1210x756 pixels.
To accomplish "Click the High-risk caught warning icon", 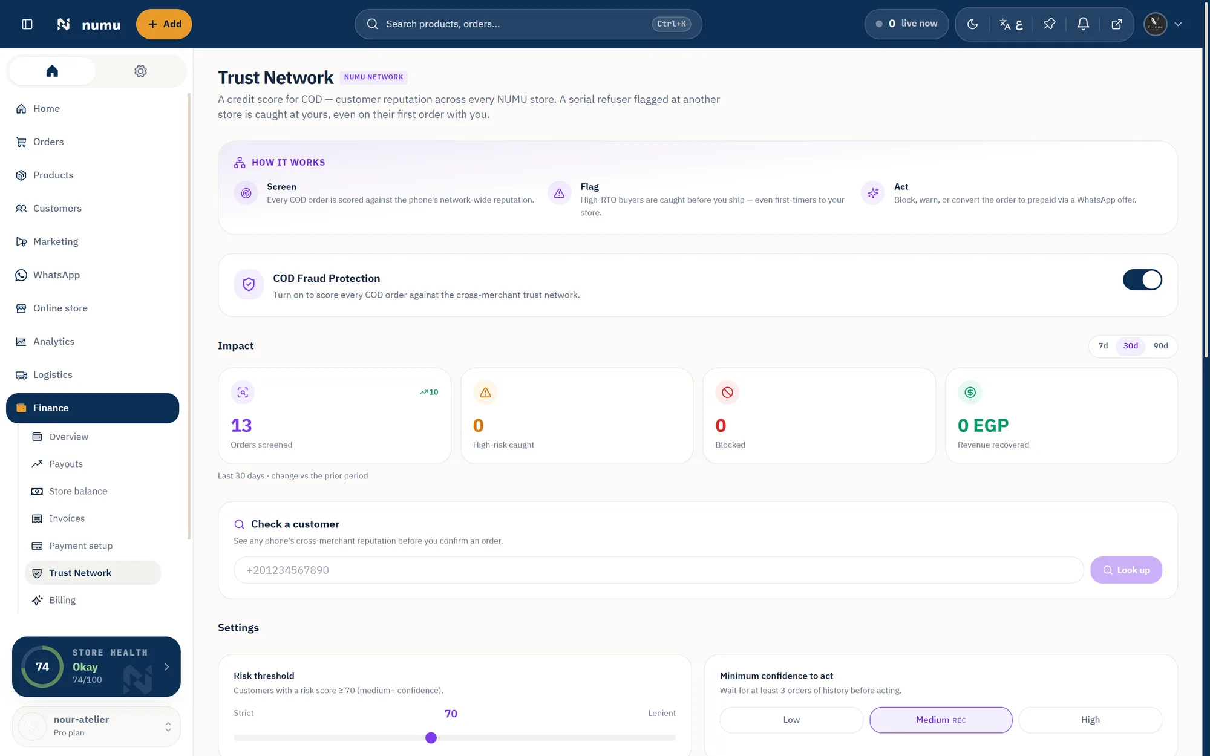I will (x=485, y=393).
